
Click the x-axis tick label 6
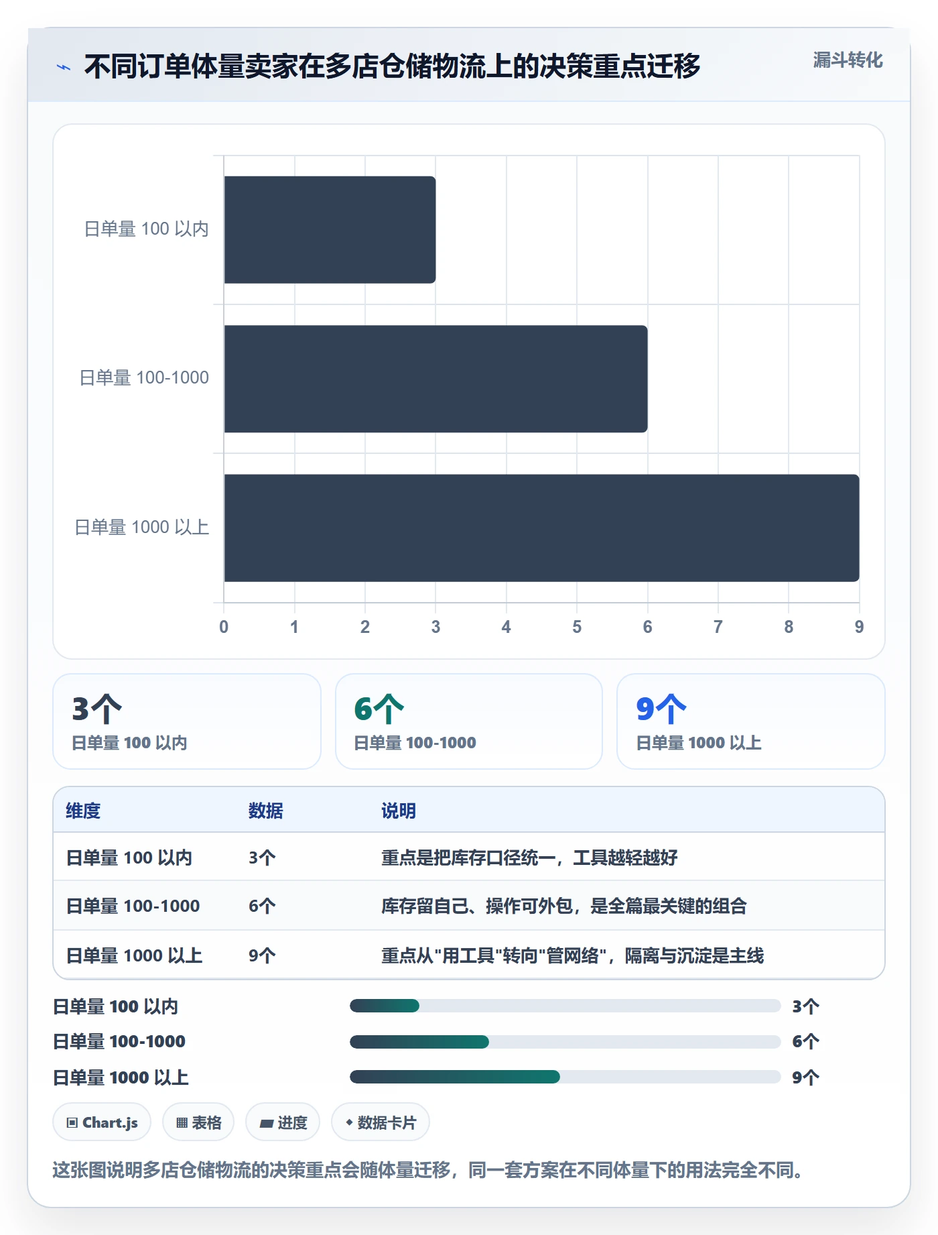point(647,627)
